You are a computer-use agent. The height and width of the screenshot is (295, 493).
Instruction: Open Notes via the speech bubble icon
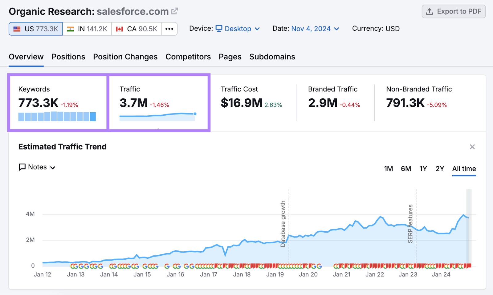pyautogui.click(x=22, y=167)
